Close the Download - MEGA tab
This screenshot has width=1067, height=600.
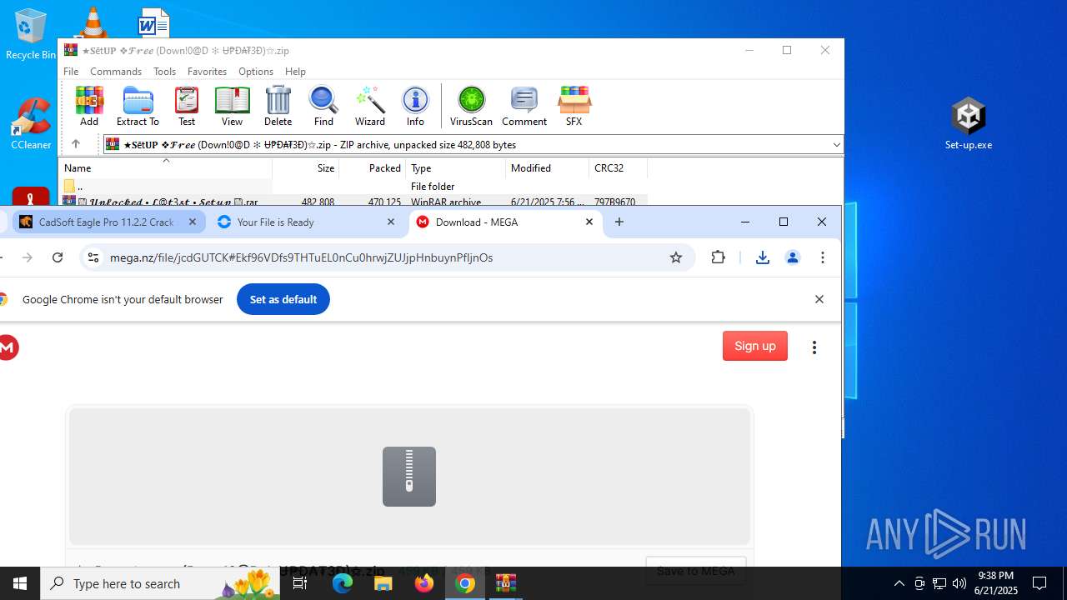point(589,222)
